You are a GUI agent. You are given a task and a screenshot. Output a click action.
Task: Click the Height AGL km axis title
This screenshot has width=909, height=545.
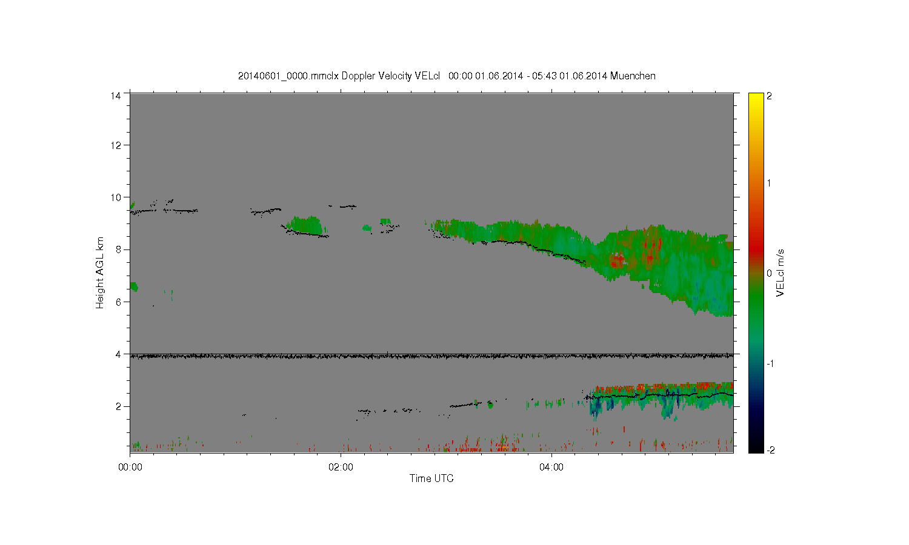[x=100, y=272]
